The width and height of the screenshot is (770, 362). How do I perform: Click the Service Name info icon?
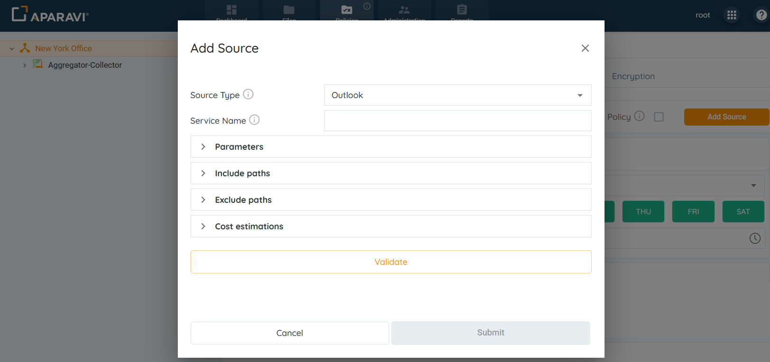(254, 120)
